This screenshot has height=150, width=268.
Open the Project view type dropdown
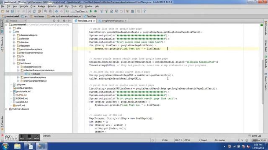coord(16,21)
